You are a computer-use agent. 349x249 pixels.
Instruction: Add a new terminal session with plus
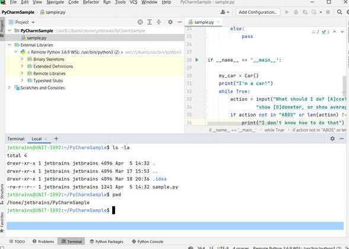click(56, 138)
